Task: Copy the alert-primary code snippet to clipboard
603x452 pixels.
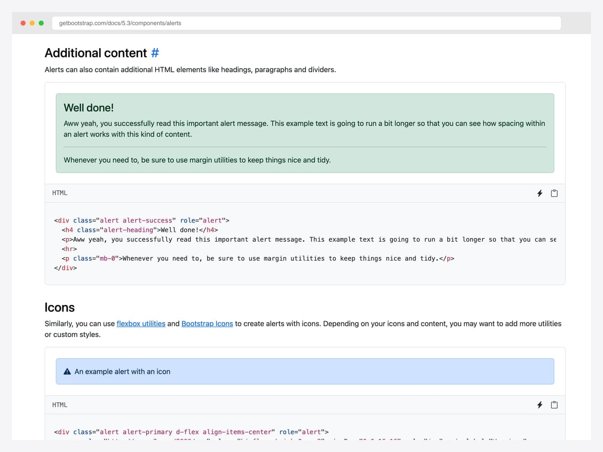Action: point(554,405)
